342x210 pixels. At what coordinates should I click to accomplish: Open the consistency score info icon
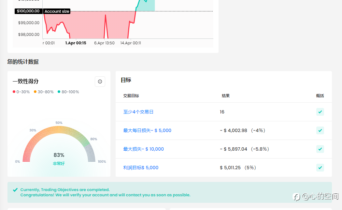click(100, 82)
